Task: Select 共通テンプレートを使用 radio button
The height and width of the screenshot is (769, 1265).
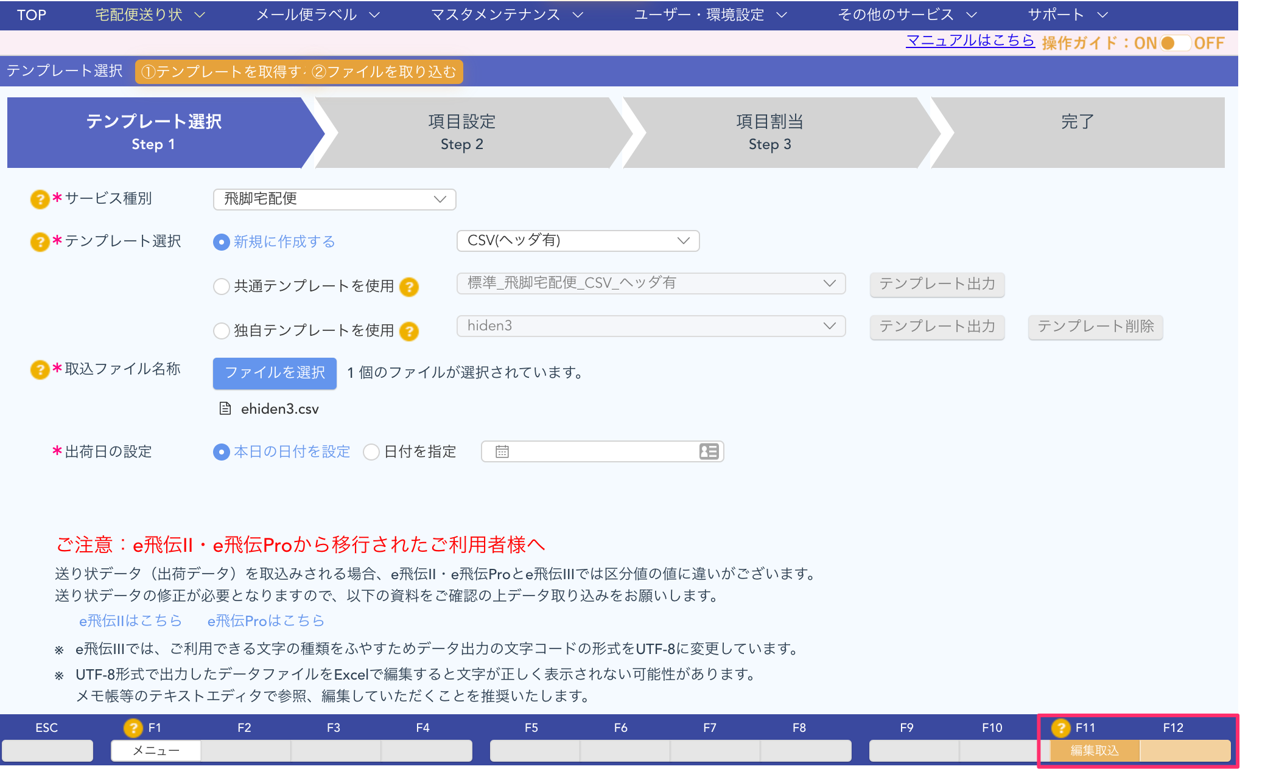Action: pos(222,287)
